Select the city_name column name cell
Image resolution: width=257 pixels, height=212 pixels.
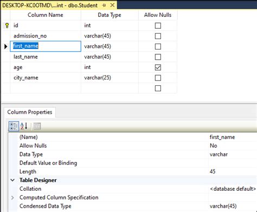point(46,78)
